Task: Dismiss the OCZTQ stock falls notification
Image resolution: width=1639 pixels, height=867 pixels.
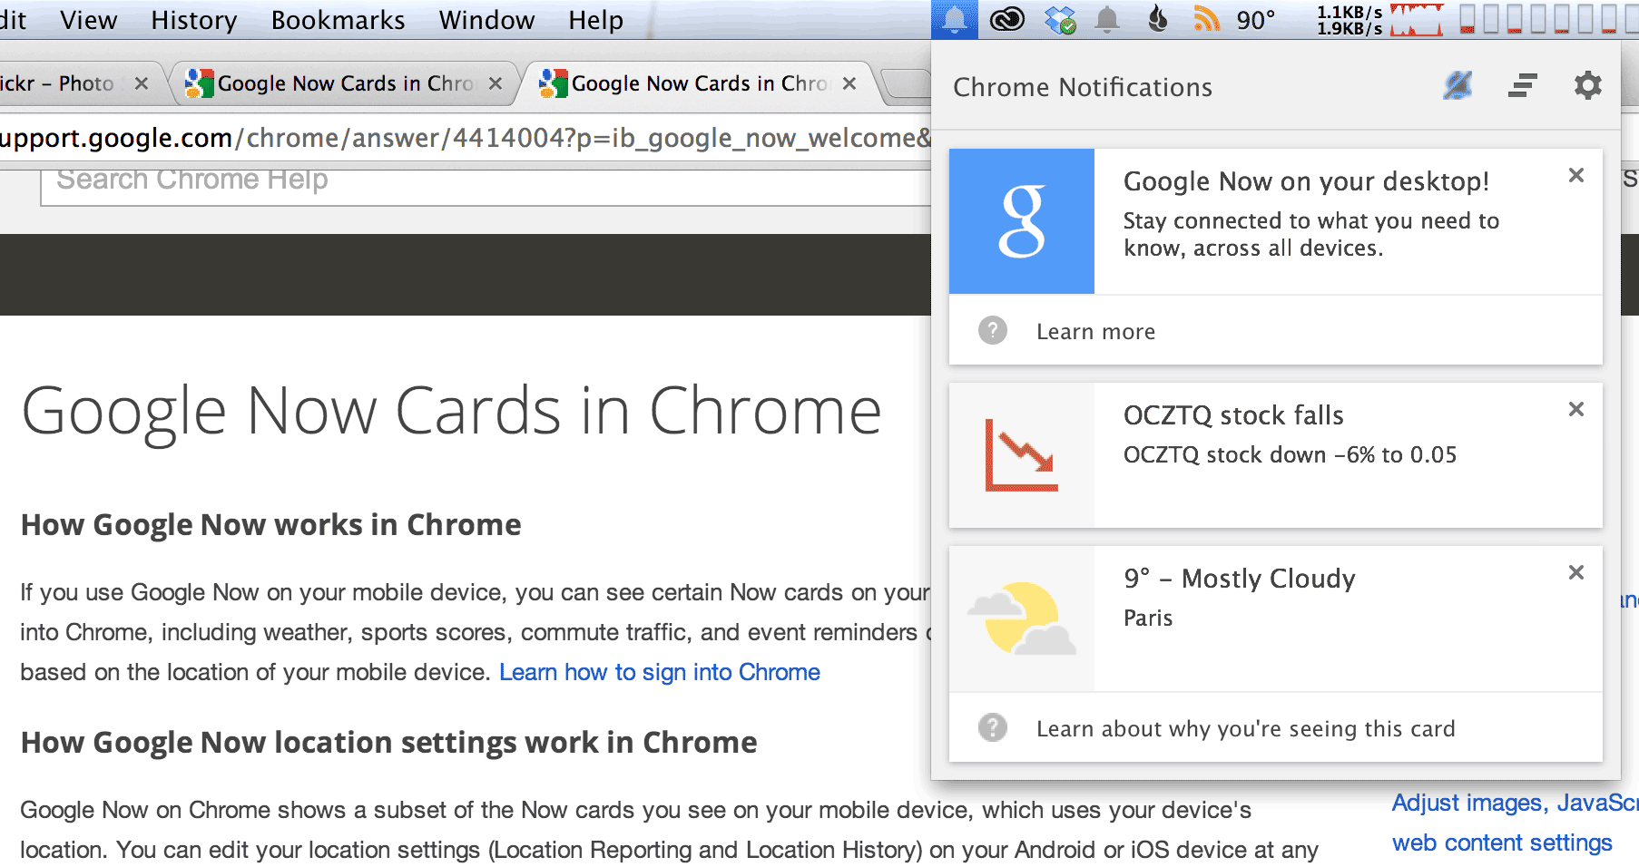Action: tap(1576, 410)
